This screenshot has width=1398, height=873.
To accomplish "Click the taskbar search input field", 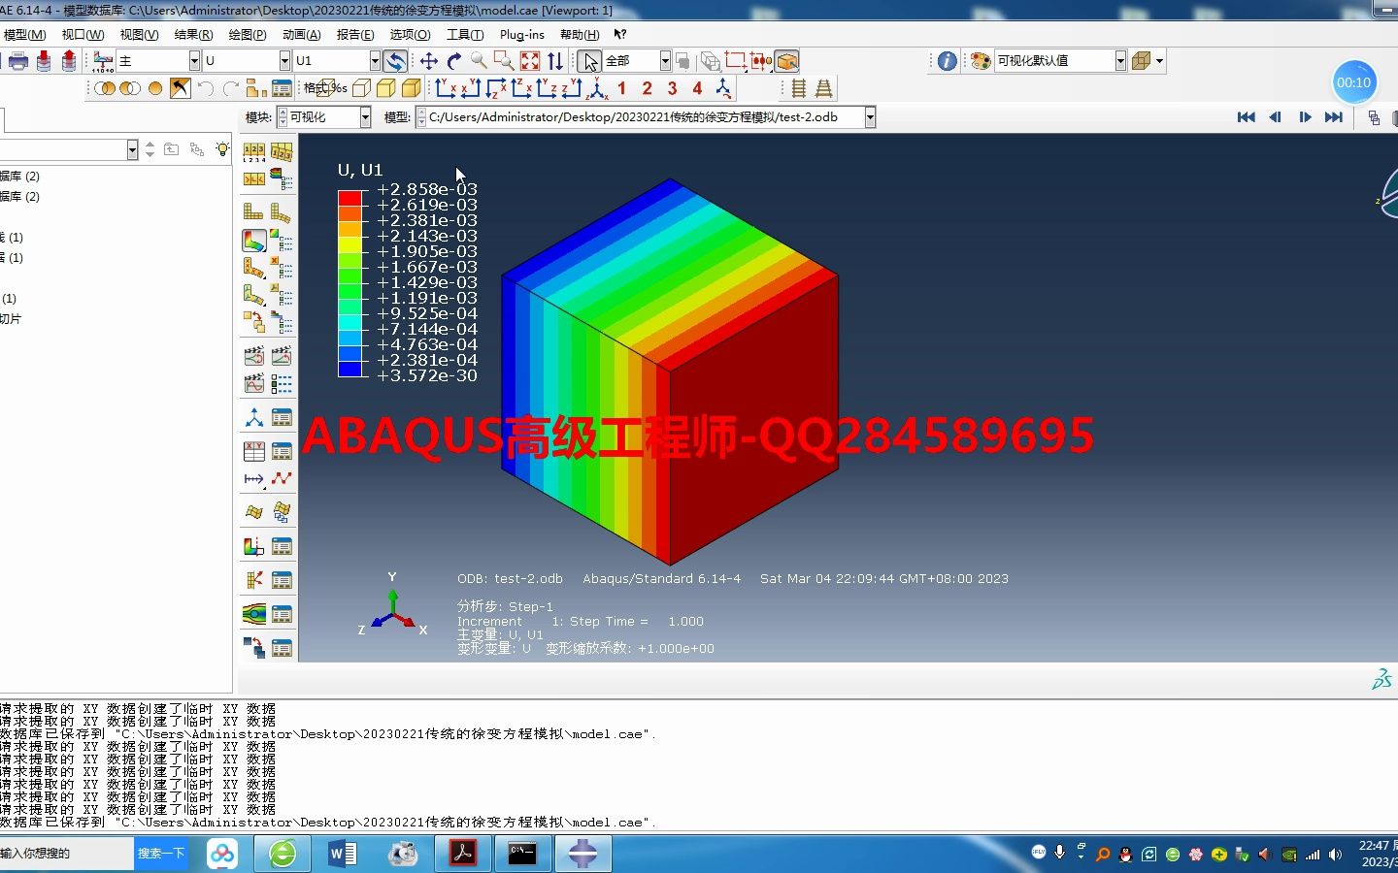I will point(66,854).
